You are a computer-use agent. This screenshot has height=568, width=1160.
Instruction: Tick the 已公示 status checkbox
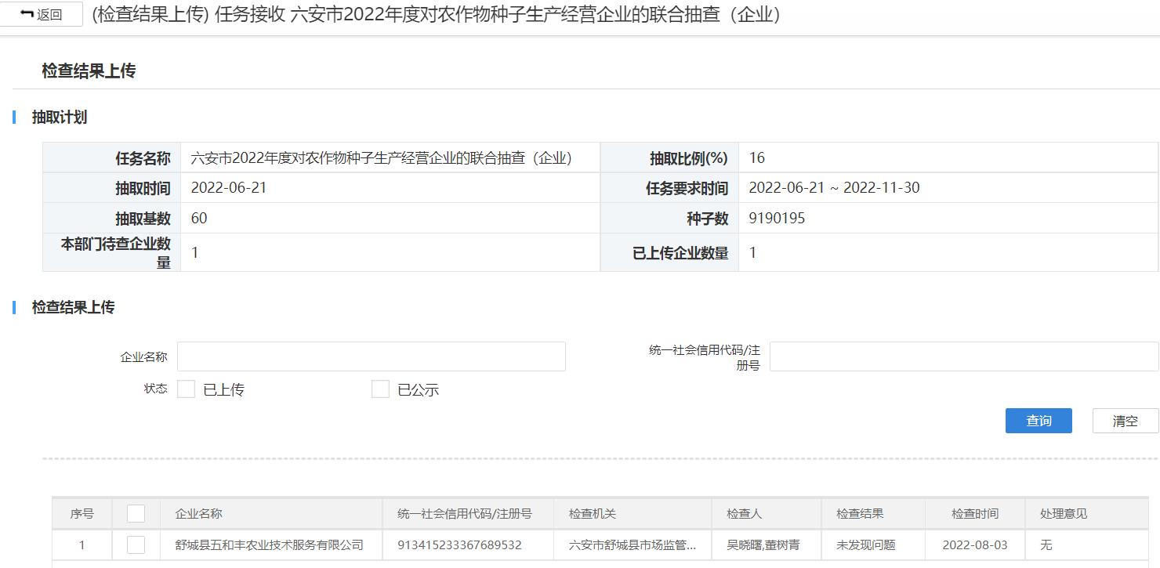(x=380, y=389)
